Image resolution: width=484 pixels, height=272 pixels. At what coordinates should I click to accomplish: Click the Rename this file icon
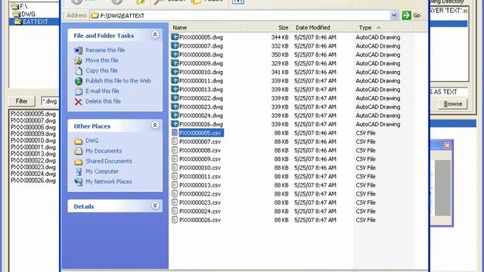coord(79,51)
